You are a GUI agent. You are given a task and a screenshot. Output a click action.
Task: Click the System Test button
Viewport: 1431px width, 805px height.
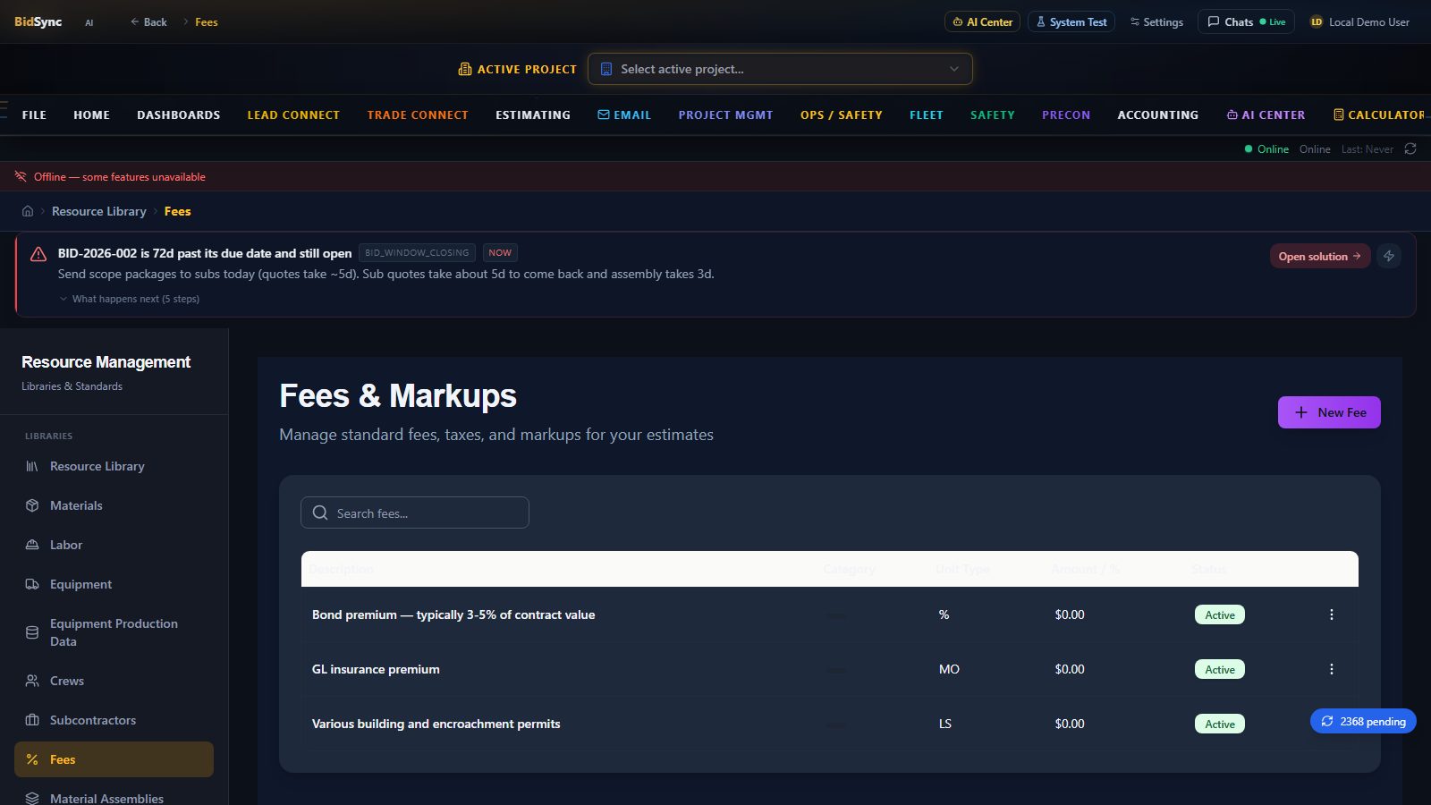pos(1071,21)
